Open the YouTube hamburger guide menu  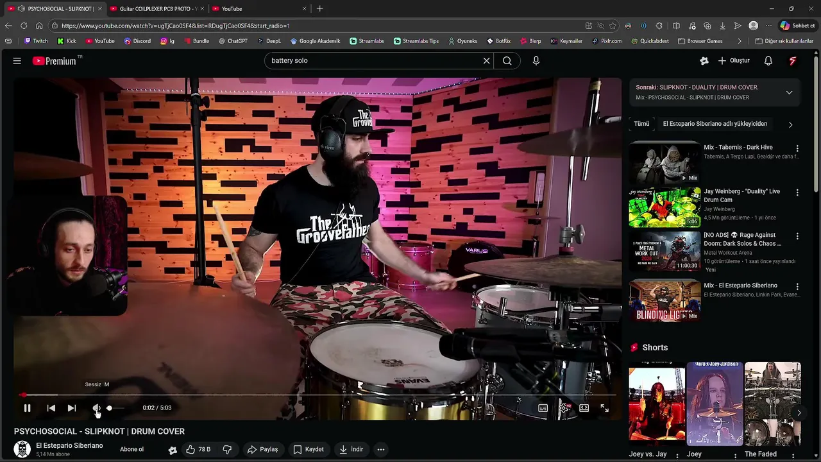point(17,61)
